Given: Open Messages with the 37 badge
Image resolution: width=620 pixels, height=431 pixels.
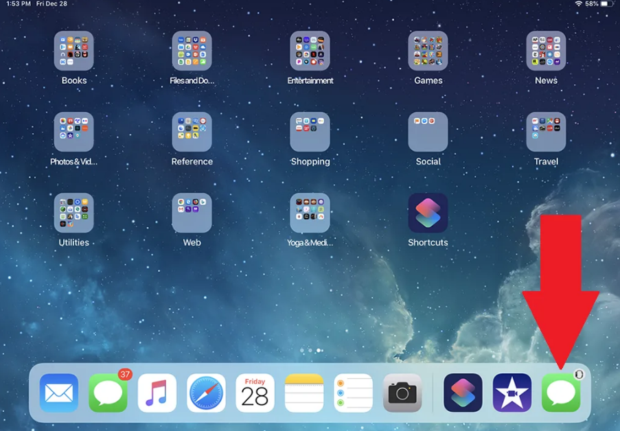Looking at the screenshot, I should pyautogui.click(x=108, y=393).
